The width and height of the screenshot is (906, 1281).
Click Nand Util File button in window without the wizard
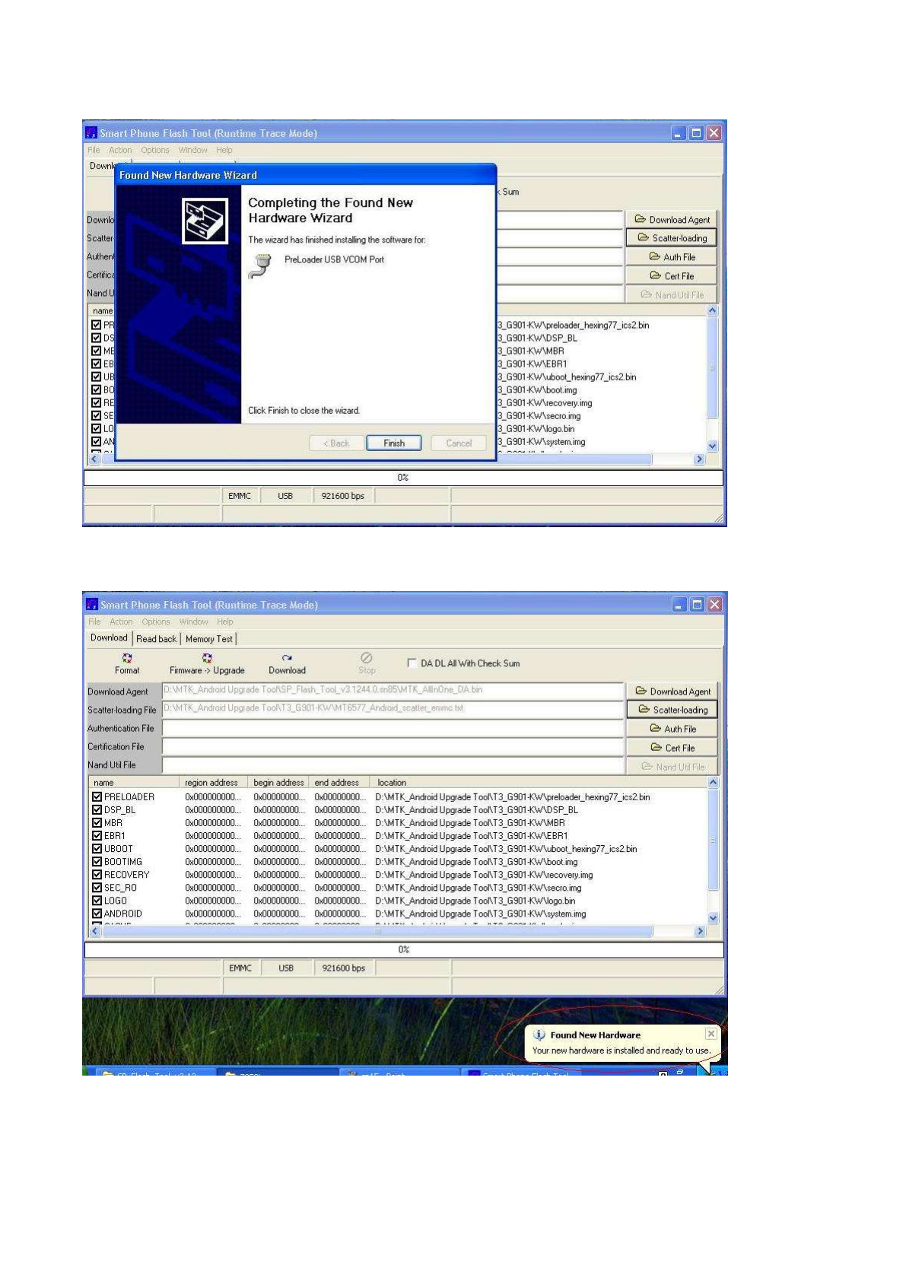[x=672, y=767]
